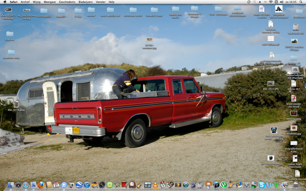Open the Apple menu
The image size is (306, 191).
tap(5, 2)
